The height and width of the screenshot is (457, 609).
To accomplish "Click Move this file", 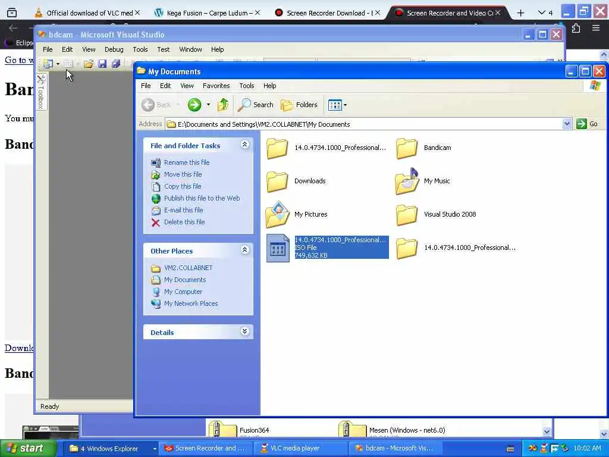I will tap(183, 174).
